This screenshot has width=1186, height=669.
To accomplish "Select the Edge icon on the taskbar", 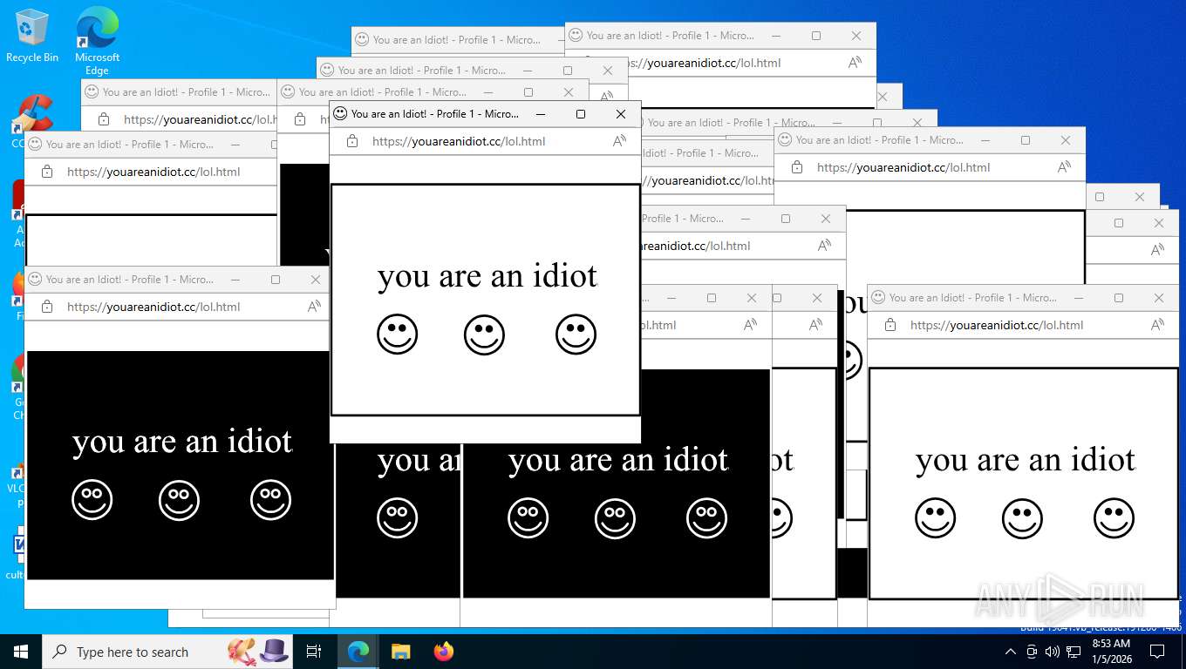I will tap(358, 652).
